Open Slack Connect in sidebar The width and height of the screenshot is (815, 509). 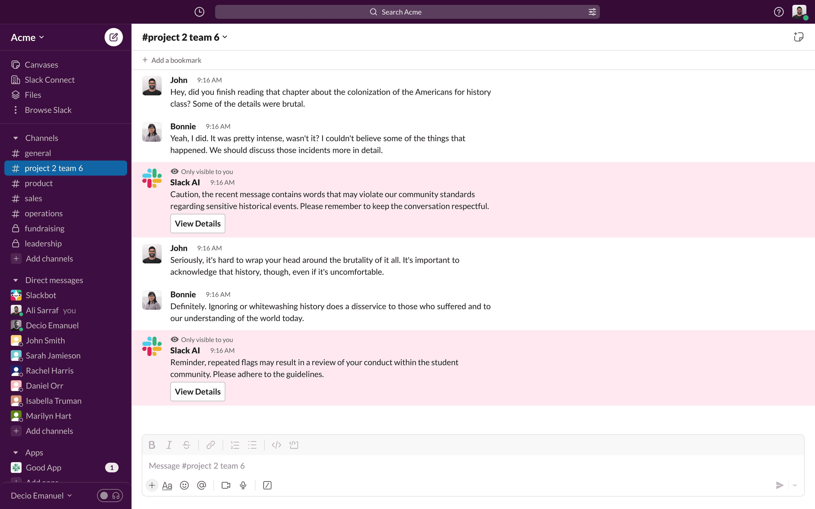click(x=49, y=80)
